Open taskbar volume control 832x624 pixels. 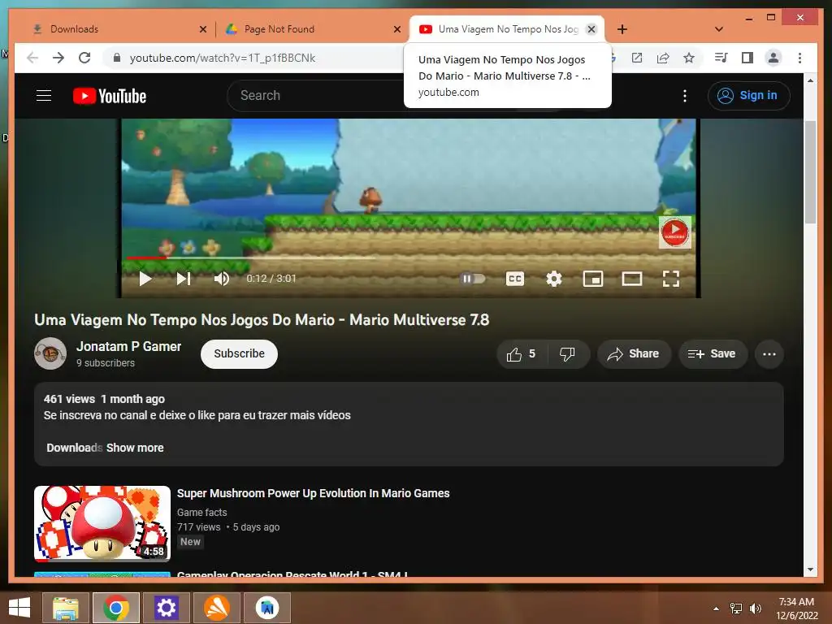[756, 609]
